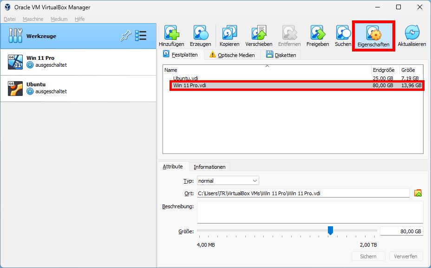Toggle the Name column sort arrow
The width and height of the screenshot is (431, 268).
[x=267, y=67]
